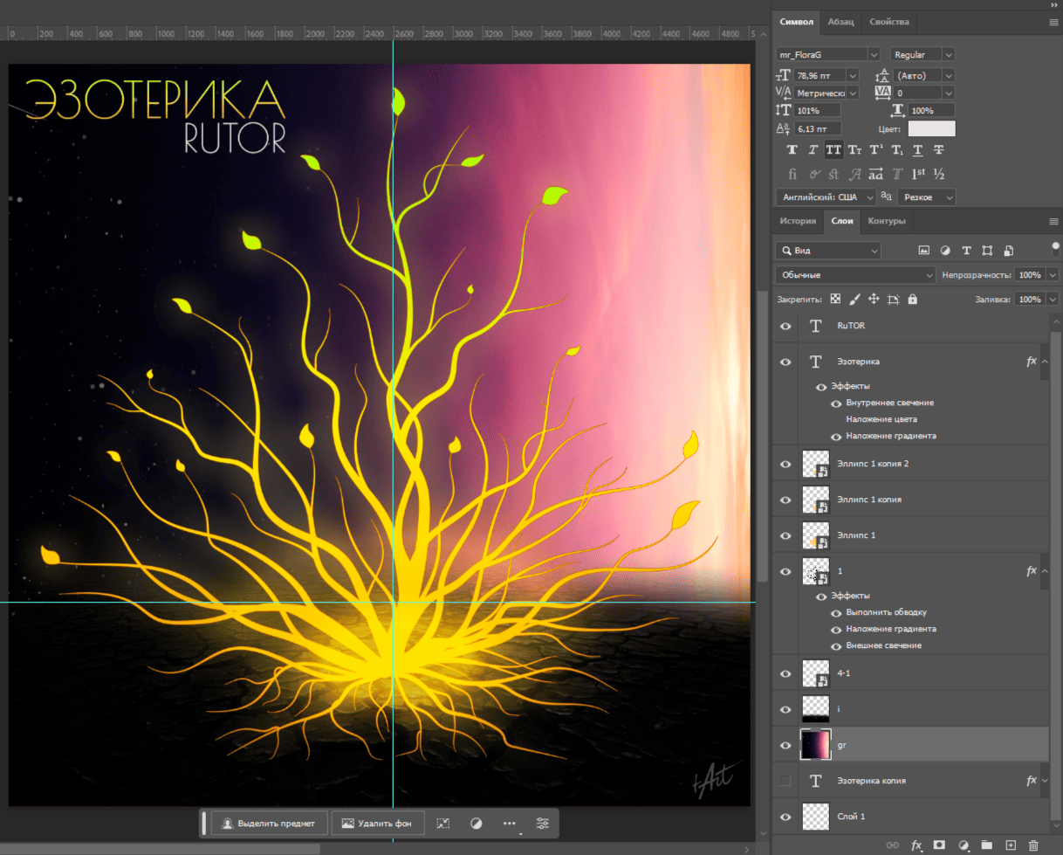Screen dimensions: 1063x855
Task: Lock artboard nesting icon
Action: pos(893,299)
